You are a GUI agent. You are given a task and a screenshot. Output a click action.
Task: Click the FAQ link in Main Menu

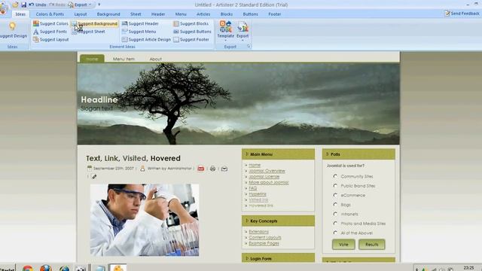click(x=253, y=188)
